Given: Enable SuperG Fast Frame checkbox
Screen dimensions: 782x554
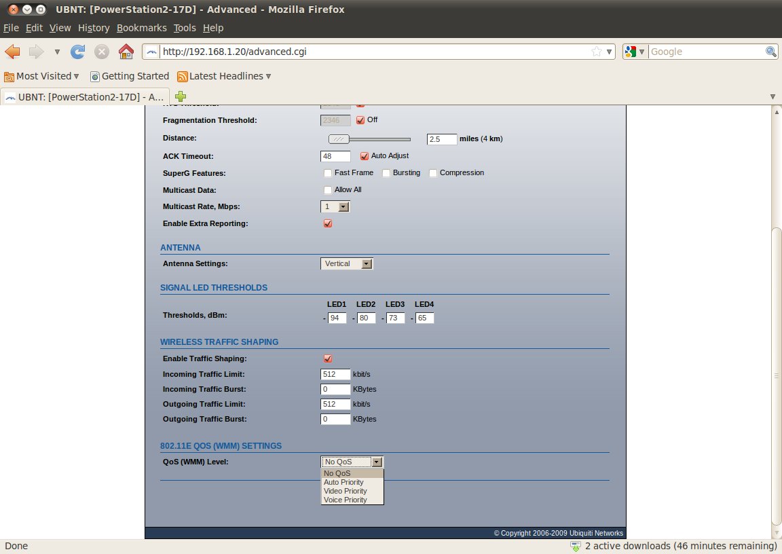Looking at the screenshot, I should coord(328,173).
